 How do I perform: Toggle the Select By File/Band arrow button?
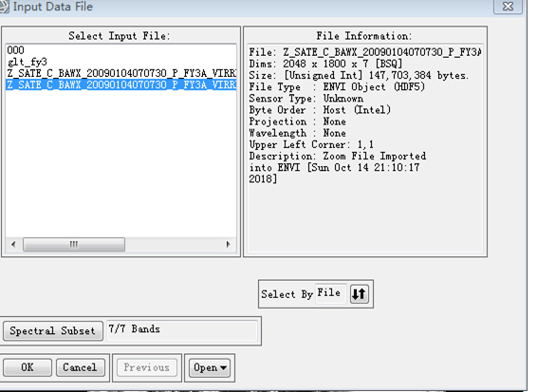pyautogui.click(x=360, y=293)
